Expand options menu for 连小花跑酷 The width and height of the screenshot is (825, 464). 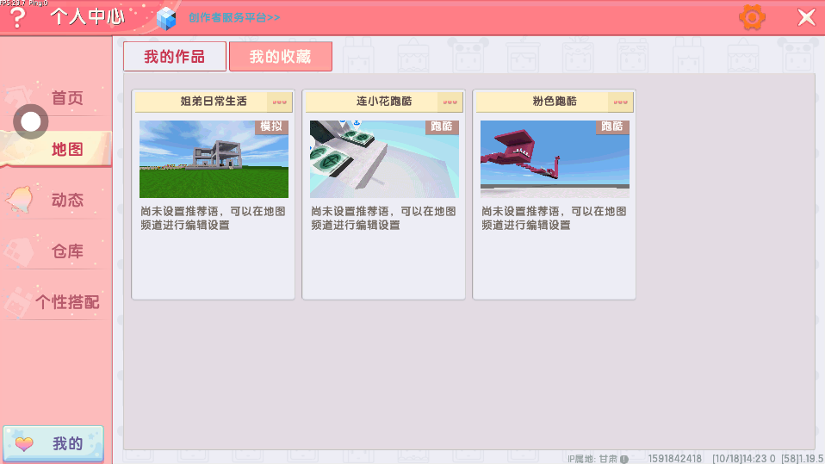click(x=450, y=102)
